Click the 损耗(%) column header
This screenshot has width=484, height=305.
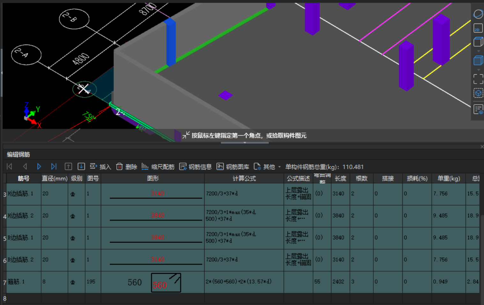click(417, 178)
